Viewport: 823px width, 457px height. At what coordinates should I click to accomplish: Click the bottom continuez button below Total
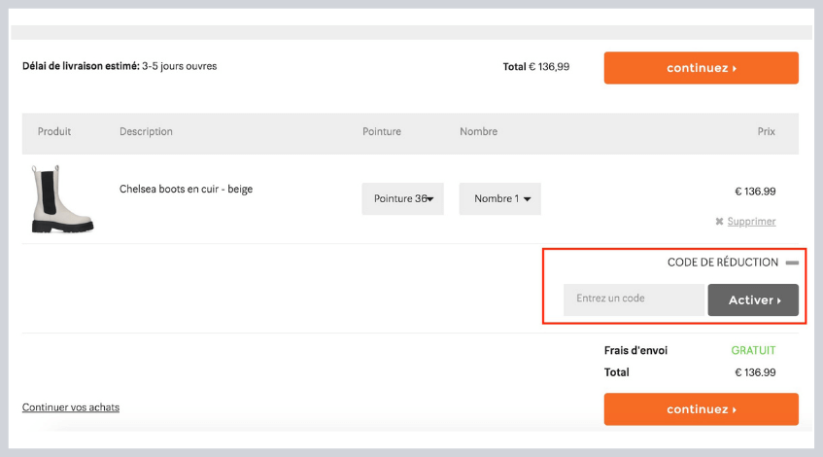[701, 409]
